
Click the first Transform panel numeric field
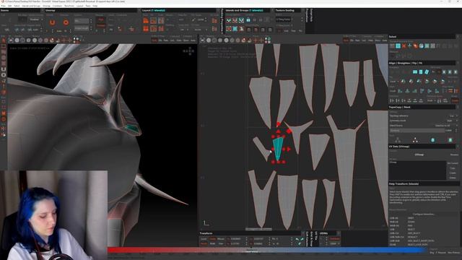237,239
